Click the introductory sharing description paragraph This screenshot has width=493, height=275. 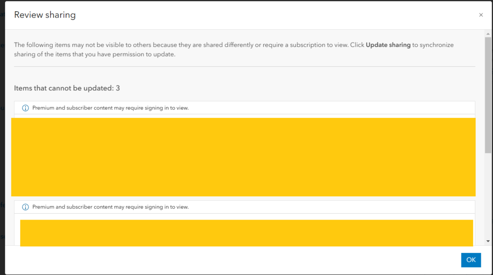click(233, 50)
